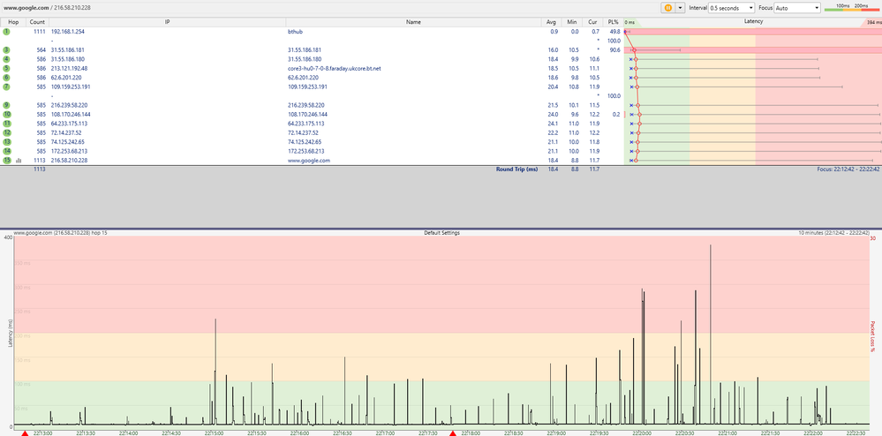Click the first red triangle marker on the timeline
The width and height of the screenshot is (882, 436).
coord(25,432)
